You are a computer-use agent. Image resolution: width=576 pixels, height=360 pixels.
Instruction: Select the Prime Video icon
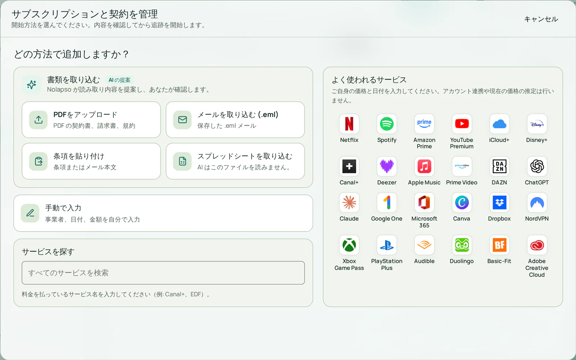[x=462, y=166]
